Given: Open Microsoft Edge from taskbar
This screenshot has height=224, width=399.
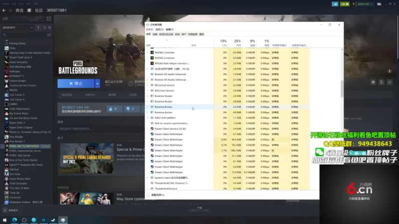Looking at the screenshot, I should click(x=14, y=220).
